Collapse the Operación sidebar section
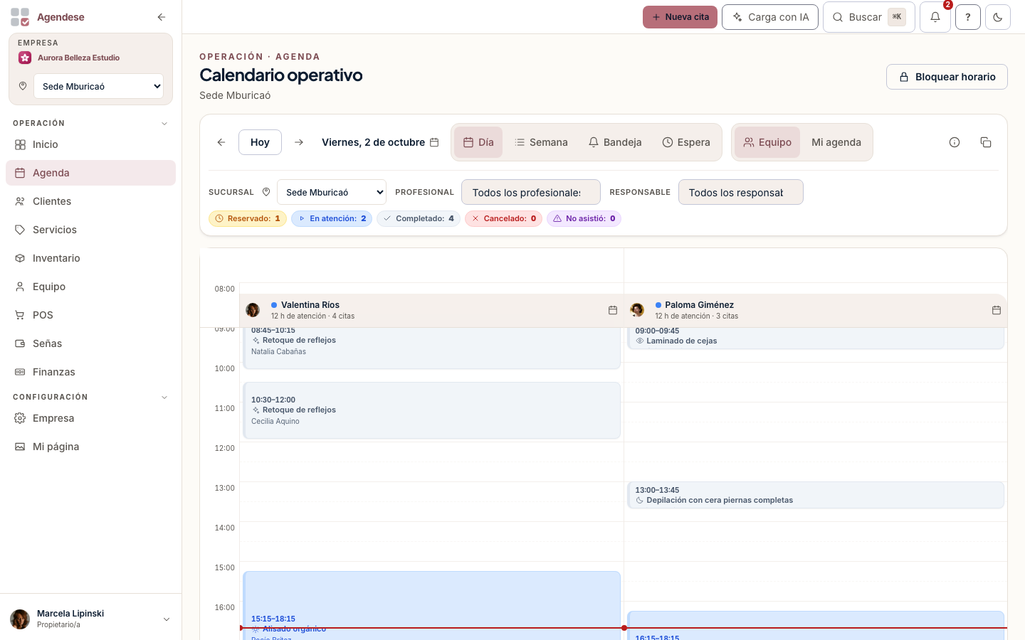 [x=164, y=123]
